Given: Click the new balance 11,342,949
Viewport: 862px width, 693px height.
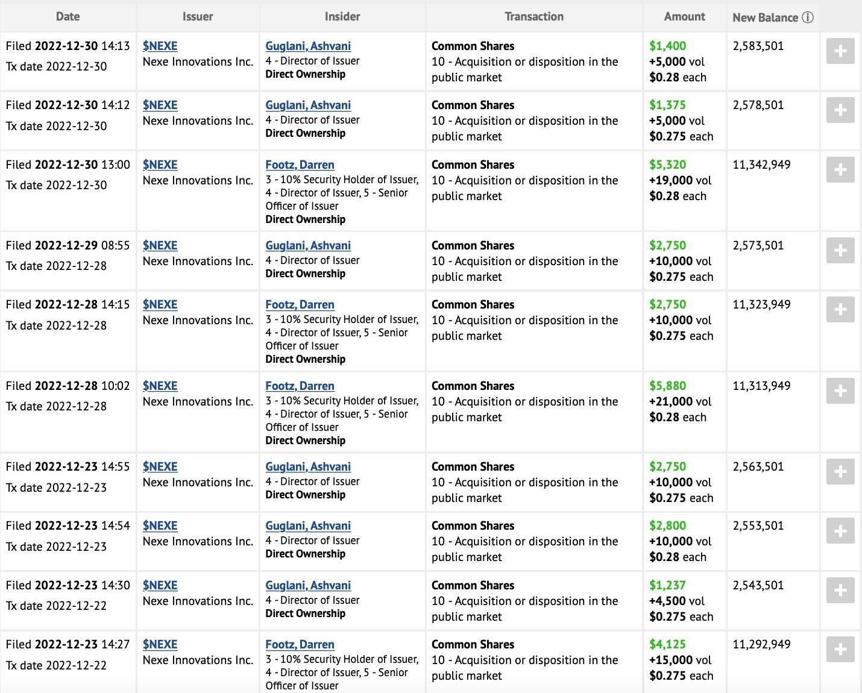Looking at the screenshot, I should pos(761,165).
